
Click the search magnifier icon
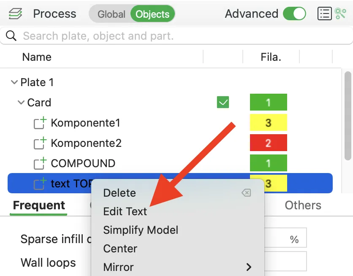click(x=11, y=36)
